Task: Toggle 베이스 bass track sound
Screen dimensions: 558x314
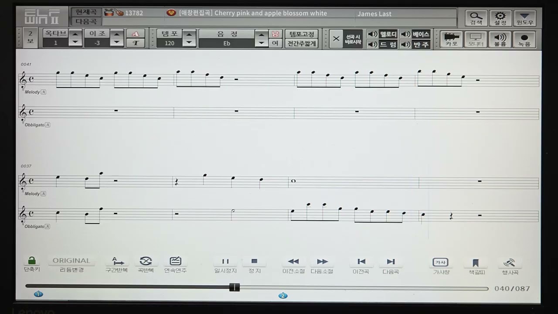Action: tap(415, 34)
